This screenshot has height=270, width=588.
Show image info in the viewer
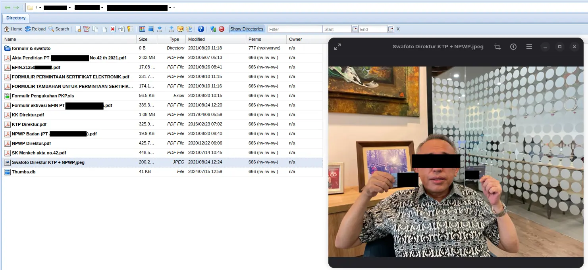pyautogui.click(x=513, y=47)
